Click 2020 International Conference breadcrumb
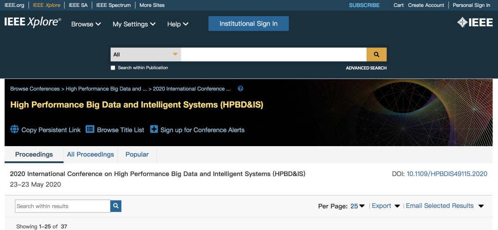 pos(192,88)
